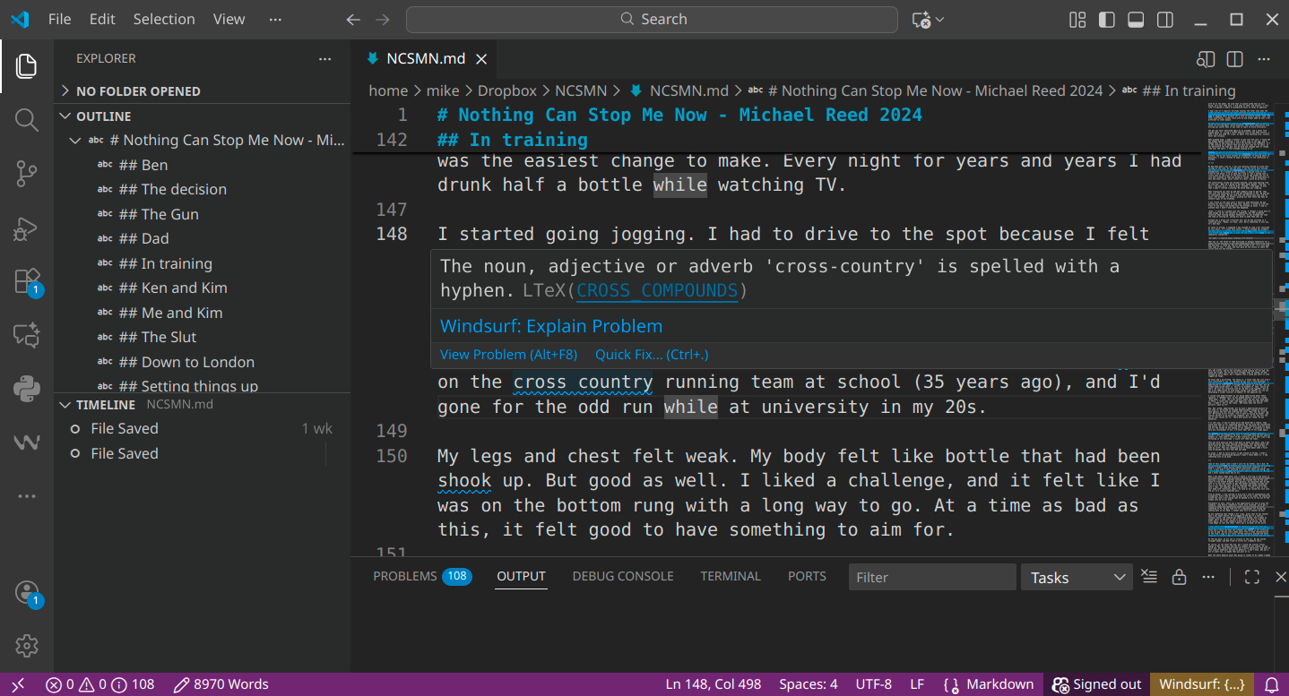Open the Python sidebar icon
Viewport: 1289px width, 696px height.
click(26, 389)
